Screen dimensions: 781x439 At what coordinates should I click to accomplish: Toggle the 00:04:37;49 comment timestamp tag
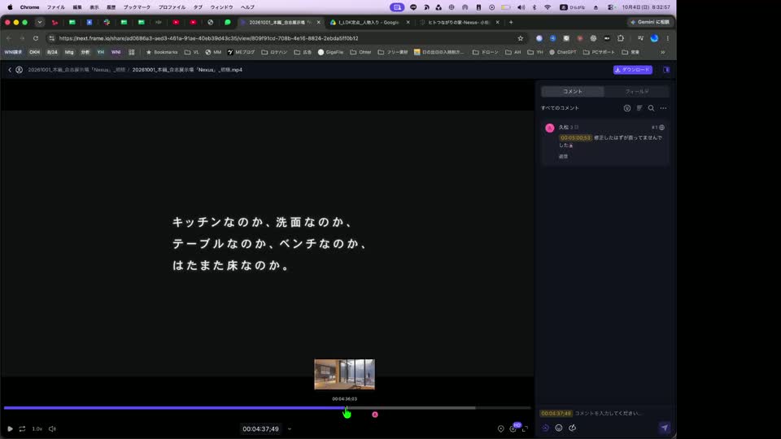[x=556, y=413]
